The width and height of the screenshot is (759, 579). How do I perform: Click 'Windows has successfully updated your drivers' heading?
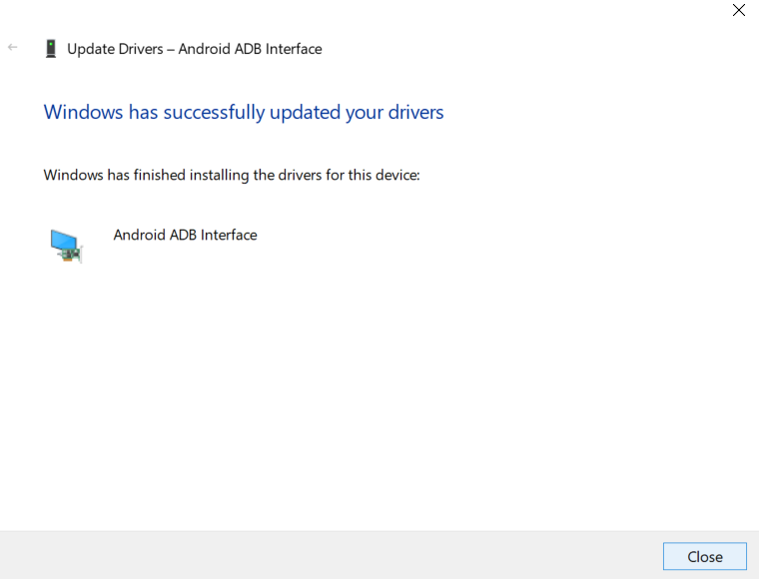244,112
